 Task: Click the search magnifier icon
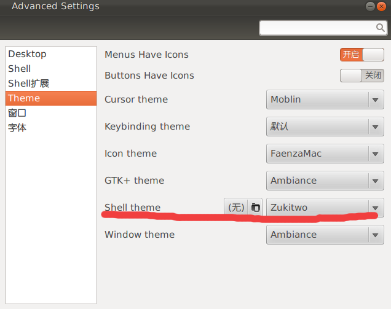pos(380,28)
